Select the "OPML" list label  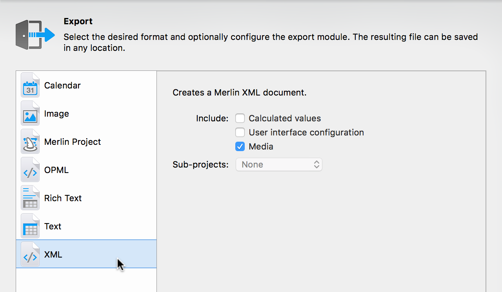(56, 170)
